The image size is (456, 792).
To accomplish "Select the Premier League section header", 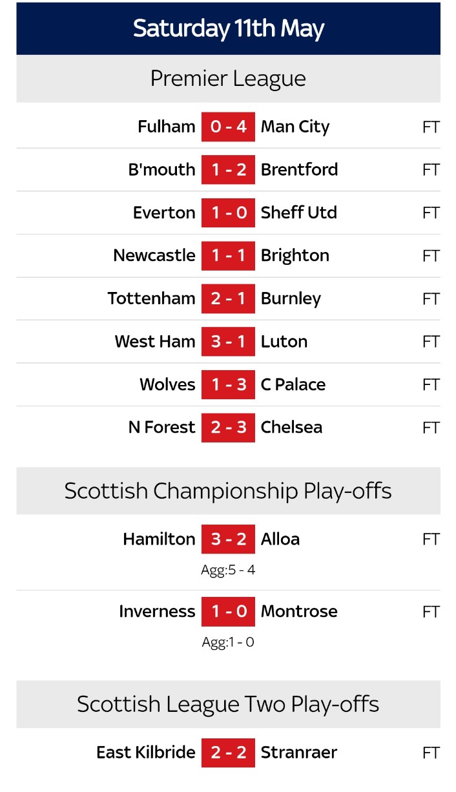I will [x=228, y=79].
